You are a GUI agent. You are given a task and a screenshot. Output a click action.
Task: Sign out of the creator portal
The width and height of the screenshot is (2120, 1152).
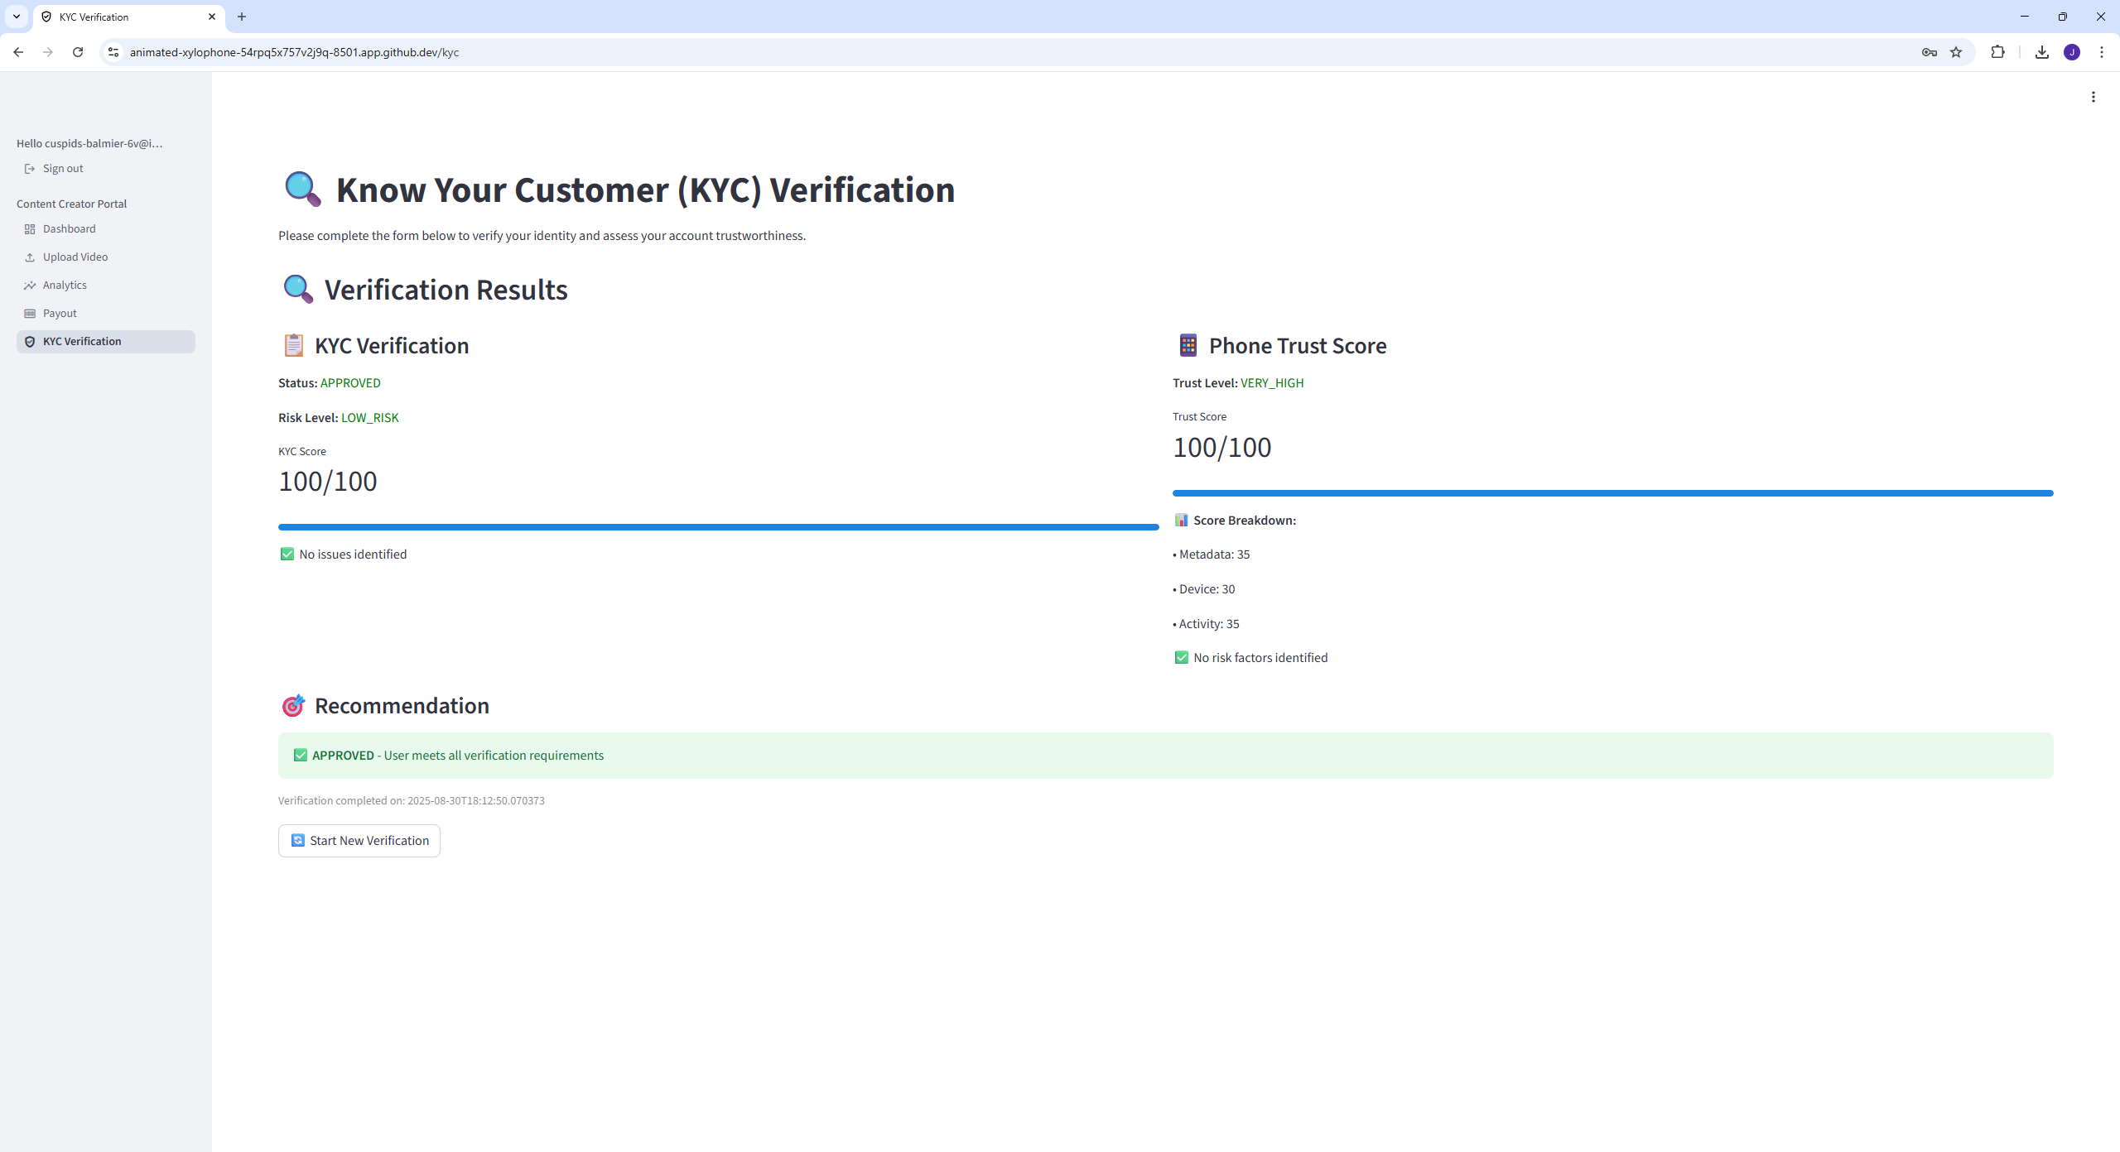coord(62,169)
